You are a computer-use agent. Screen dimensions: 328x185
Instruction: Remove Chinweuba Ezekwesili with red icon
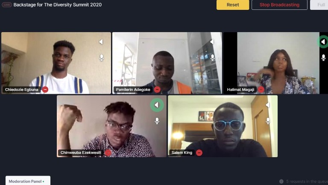point(108,153)
